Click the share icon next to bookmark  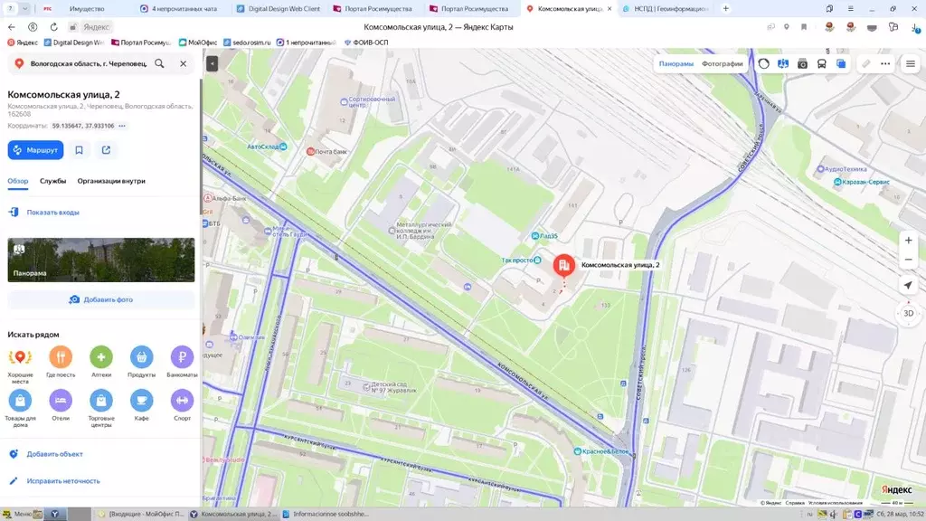(x=106, y=150)
